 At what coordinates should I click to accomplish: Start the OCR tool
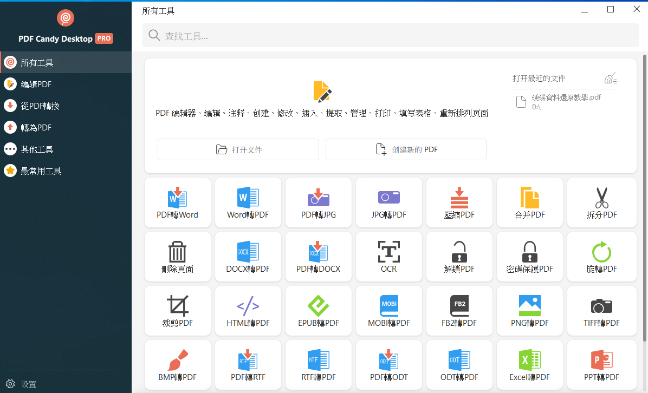pos(389,257)
